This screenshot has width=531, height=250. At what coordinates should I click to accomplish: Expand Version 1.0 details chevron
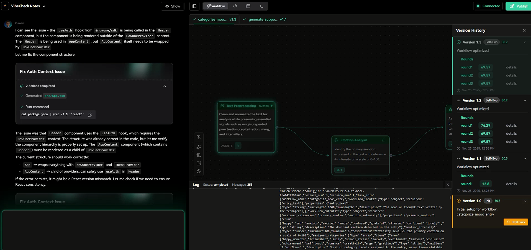525,201
